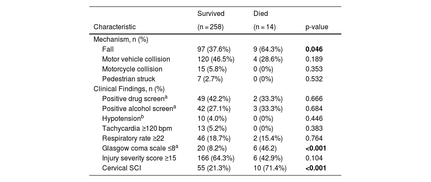
Task: Click the Survived column header
Action: [211, 14]
